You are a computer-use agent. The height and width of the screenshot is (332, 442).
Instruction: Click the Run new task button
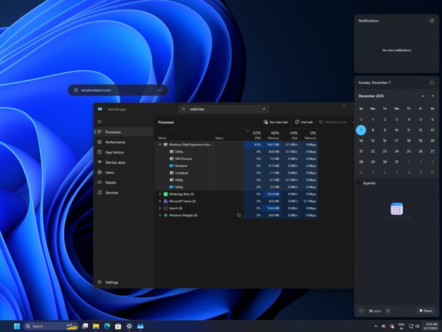click(276, 122)
